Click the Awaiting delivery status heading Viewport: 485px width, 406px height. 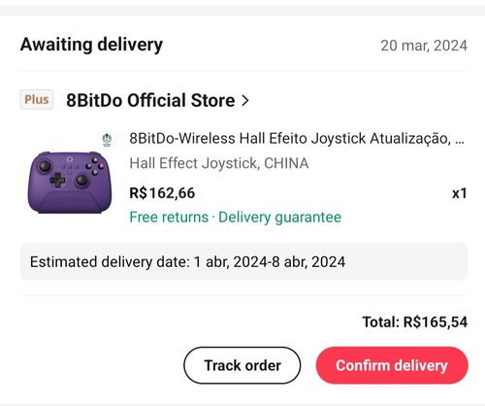click(91, 45)
